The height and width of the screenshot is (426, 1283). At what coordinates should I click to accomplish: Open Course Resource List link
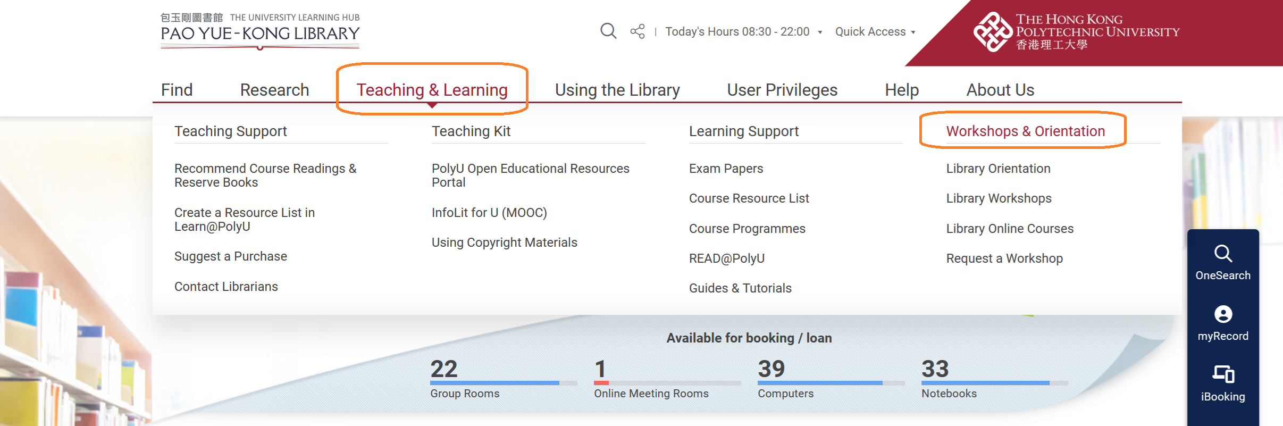749,198
